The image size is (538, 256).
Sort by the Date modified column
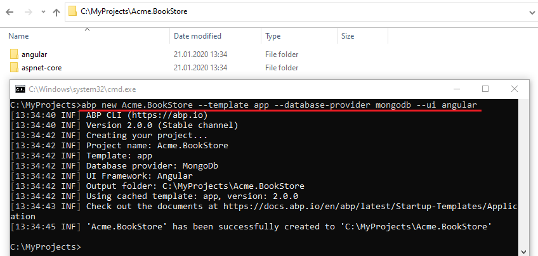197,36
